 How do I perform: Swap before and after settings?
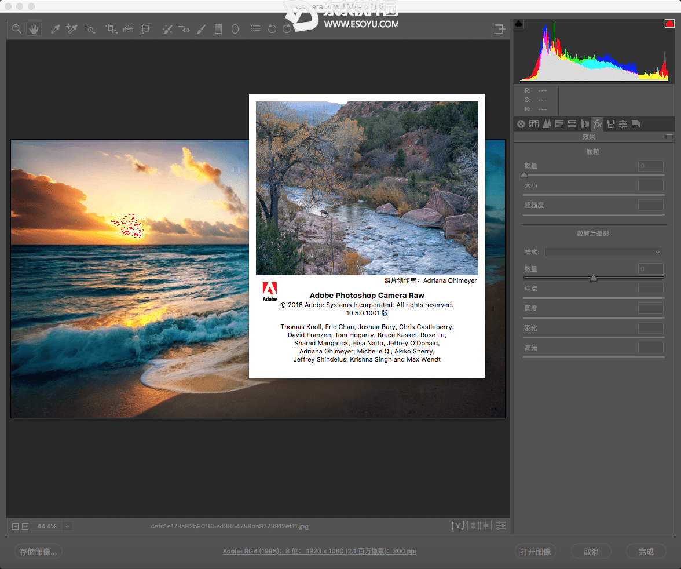(473, 526)
